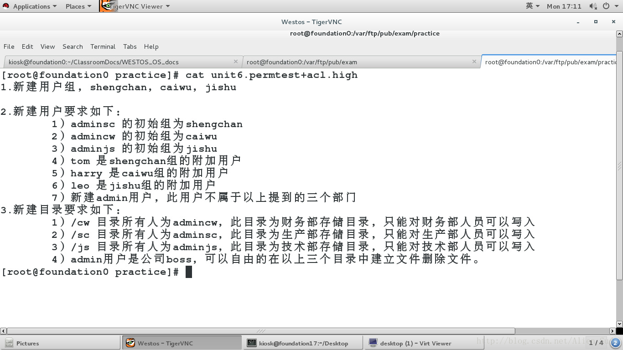Open the File menu in terminal
Image resolution: width=623 pixels, height=350 pixels.
(9, 46)
